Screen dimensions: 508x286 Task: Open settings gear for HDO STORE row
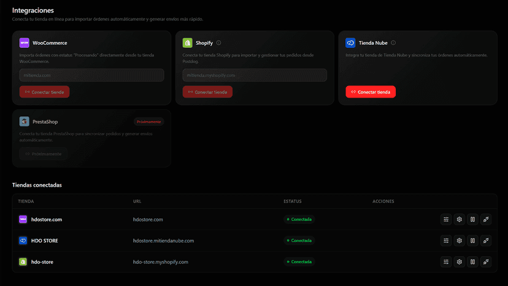(460, 241)
